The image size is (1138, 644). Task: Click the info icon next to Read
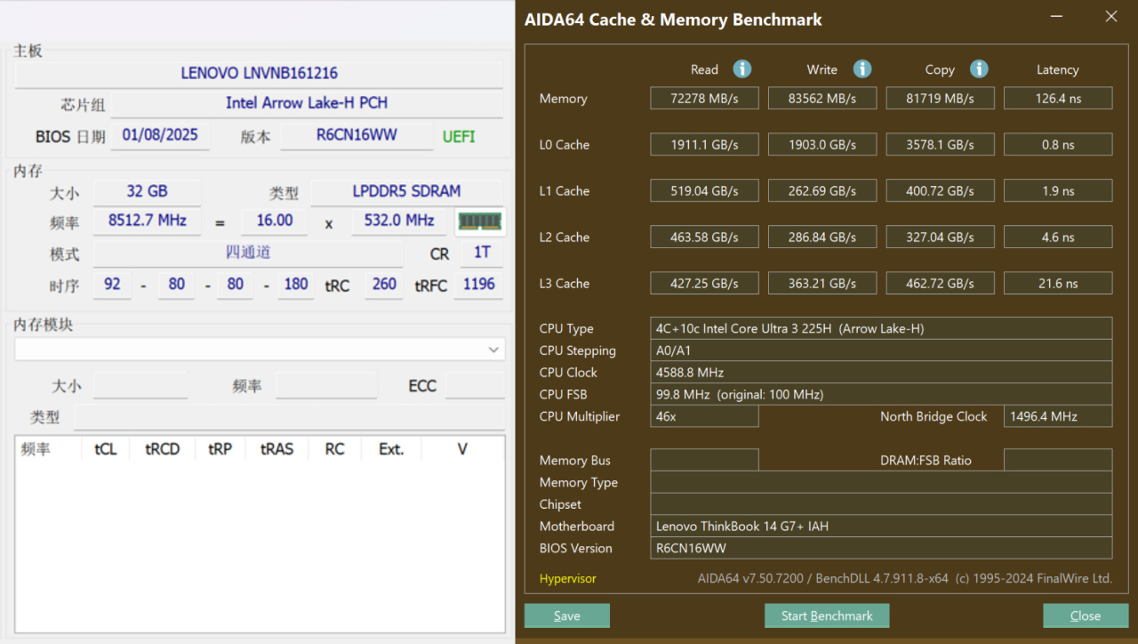(742, 69)
